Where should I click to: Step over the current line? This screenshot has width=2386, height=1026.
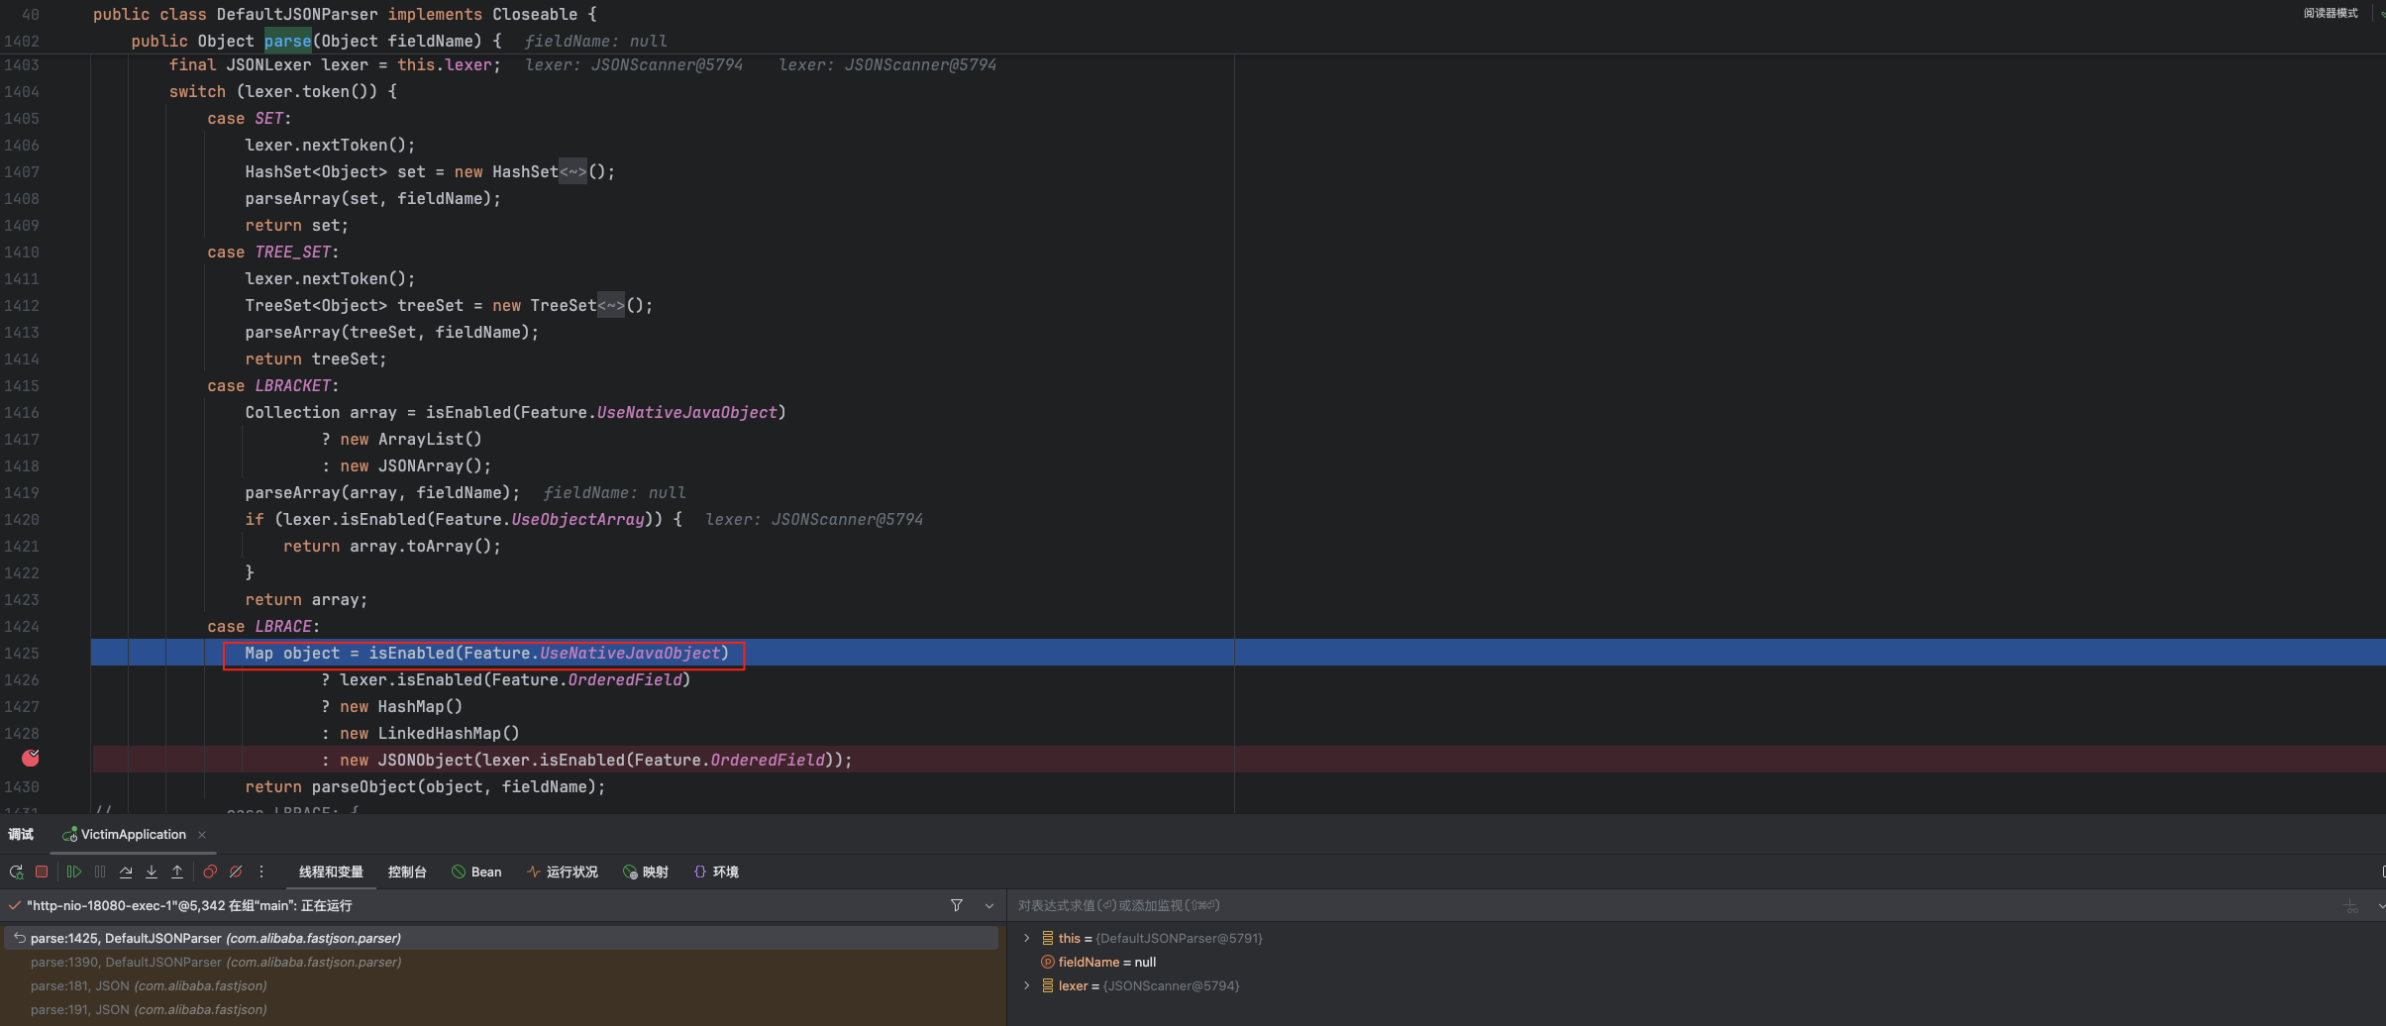tap(126, 872)
